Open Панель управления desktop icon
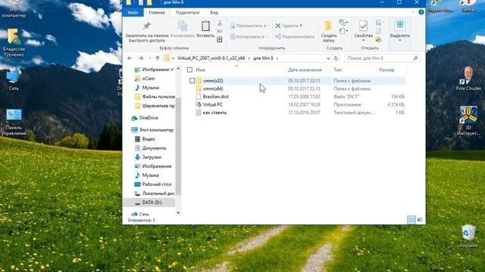This screenshot has height=272, width=485. click(x=14, y=122)
